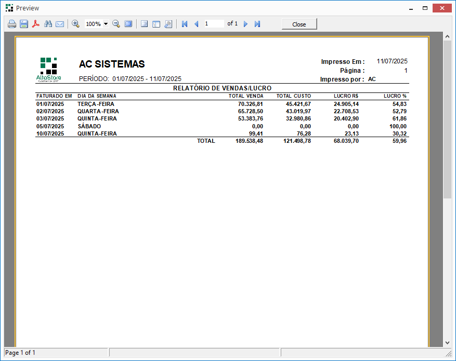Select the 10/07/2025 date cell
The width and height of the screenshot is (456, 361).
coord(50,133)
